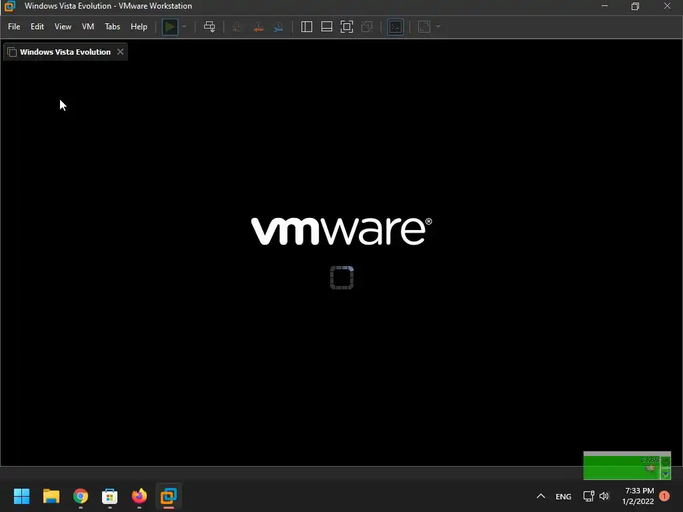Open the volume speaker tray icon

[x=604, y=496]
